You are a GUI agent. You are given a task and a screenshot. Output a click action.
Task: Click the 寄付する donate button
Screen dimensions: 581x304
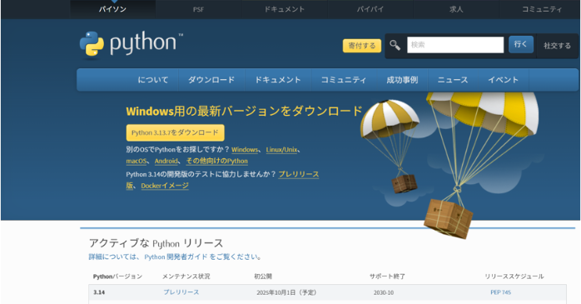click(362, 46)
